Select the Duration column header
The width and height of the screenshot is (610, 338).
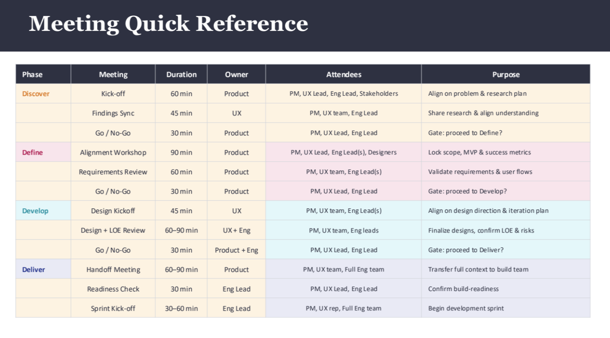(181, 74)
